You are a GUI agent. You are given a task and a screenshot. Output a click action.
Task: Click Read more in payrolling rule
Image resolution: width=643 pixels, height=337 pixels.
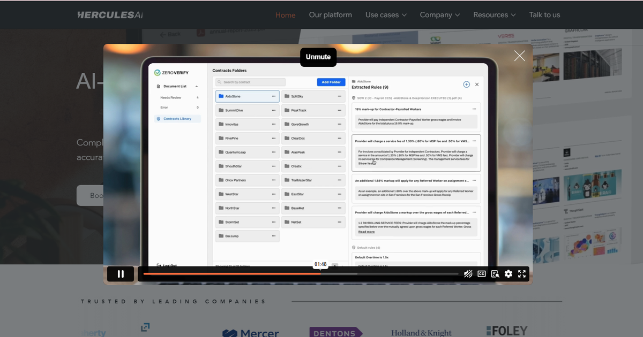(367, 232)
